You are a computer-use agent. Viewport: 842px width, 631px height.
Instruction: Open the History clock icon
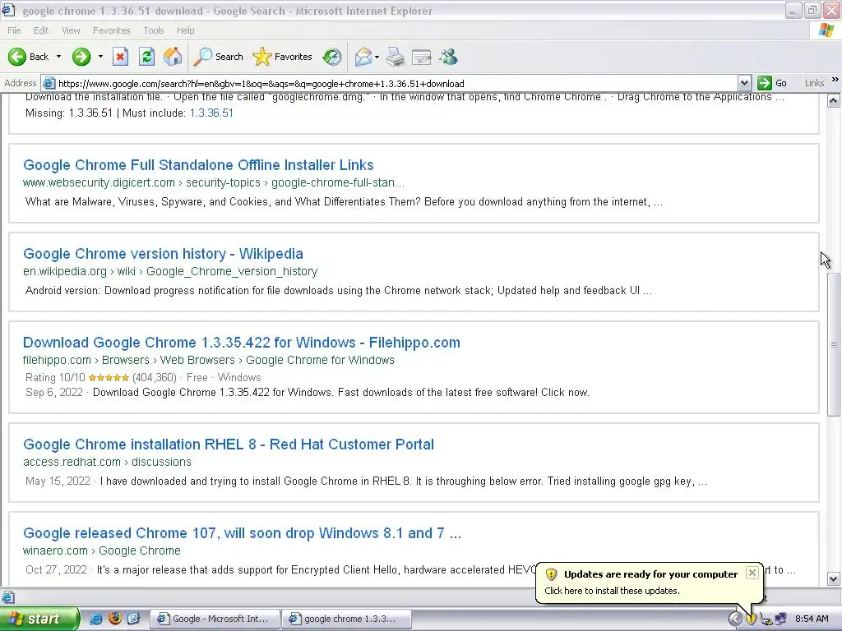(x=332, y=57)
